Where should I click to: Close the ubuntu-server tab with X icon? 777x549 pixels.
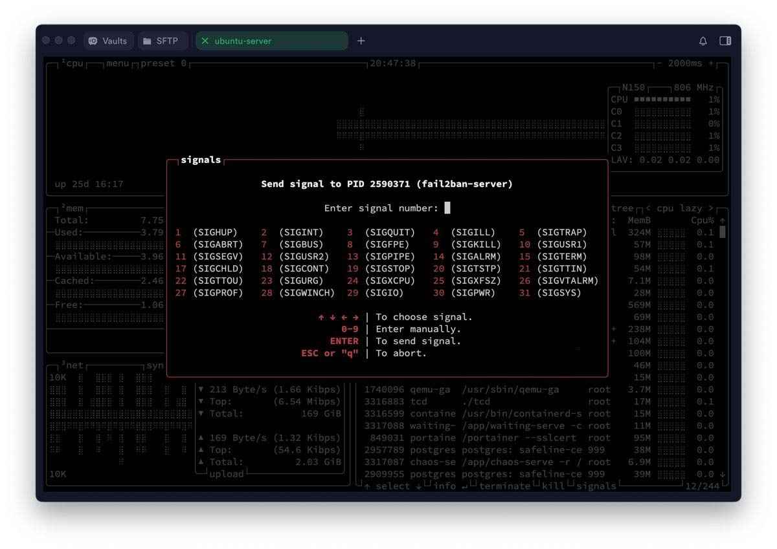(x=205, y=41)
